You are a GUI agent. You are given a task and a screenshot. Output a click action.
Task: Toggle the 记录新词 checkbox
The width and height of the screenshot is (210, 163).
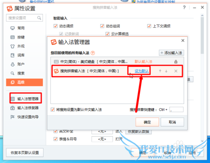(61, 34)
